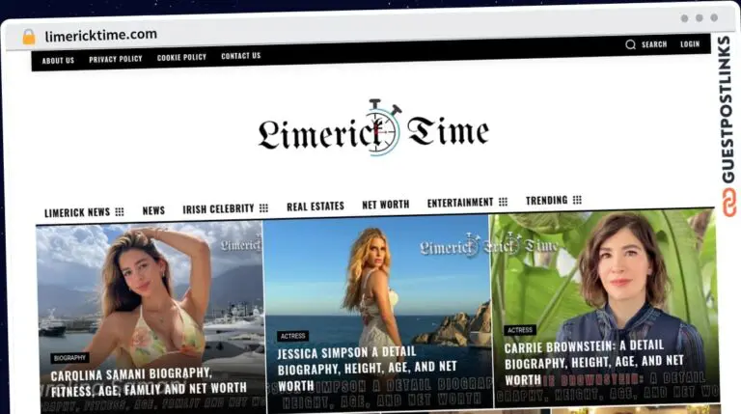Image resolution: width=741 pixels, height=414 pixels.
Task: Open the Net Worth menu item
Action: (386, 205)
